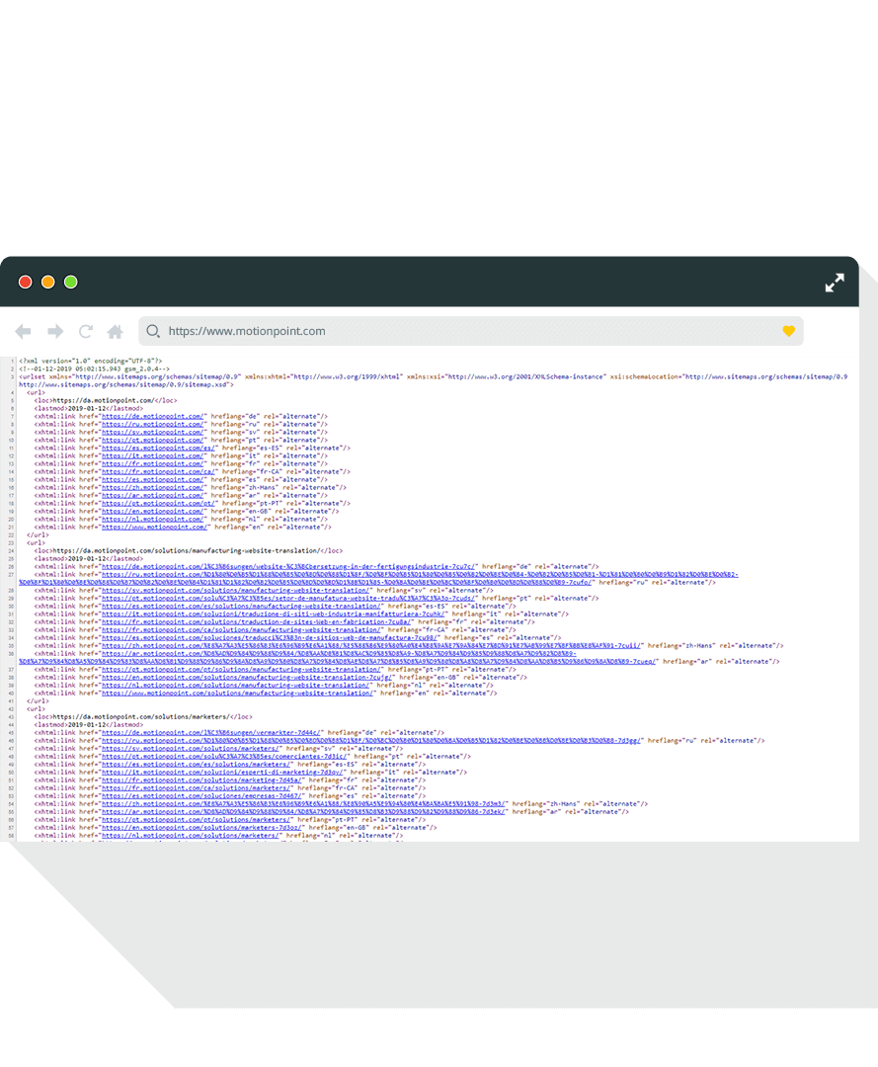Screen dimensions: 878x1067
Task: Open the German vermarkter-7d44c link
Action: 210,733
